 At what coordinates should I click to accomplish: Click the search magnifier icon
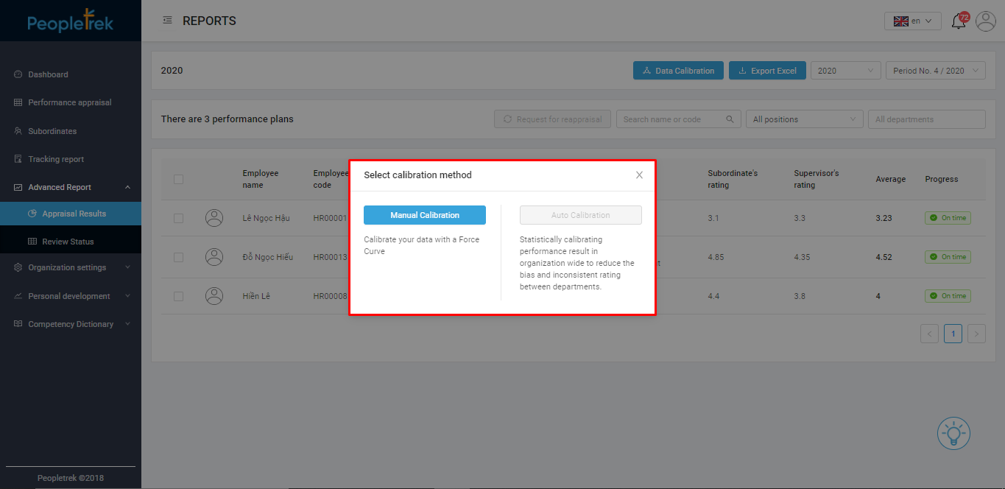coord(730,119)
